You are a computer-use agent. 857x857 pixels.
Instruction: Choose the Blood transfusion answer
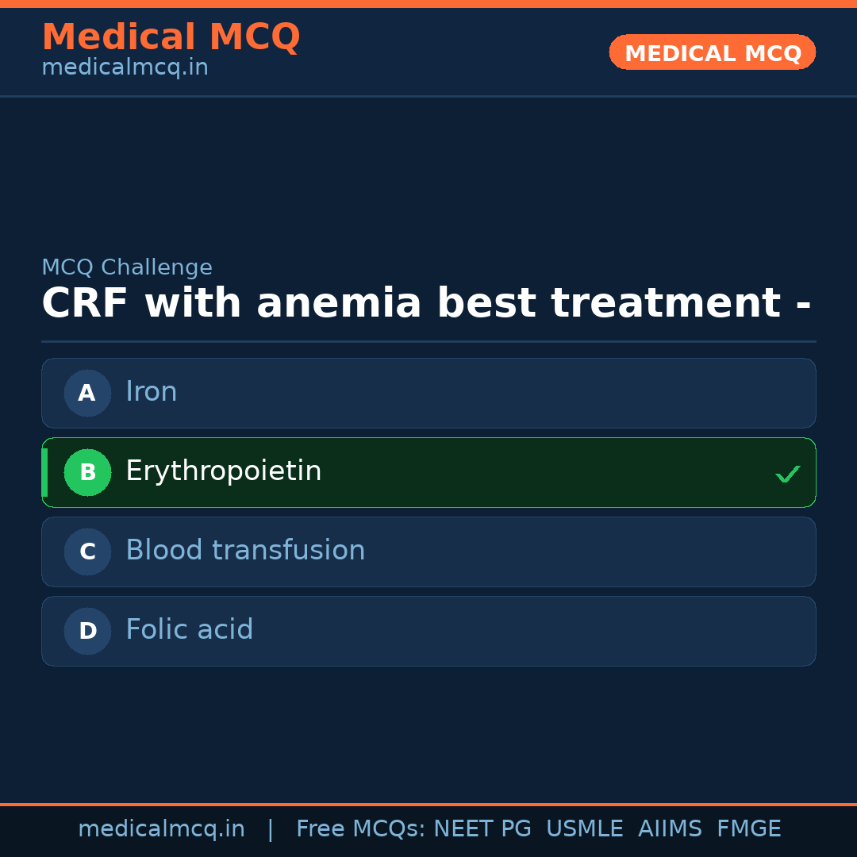coord(428,551)
